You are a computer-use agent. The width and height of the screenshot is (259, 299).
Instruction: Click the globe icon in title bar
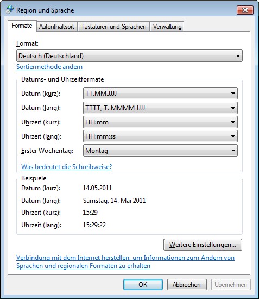[x=10, y=10]
